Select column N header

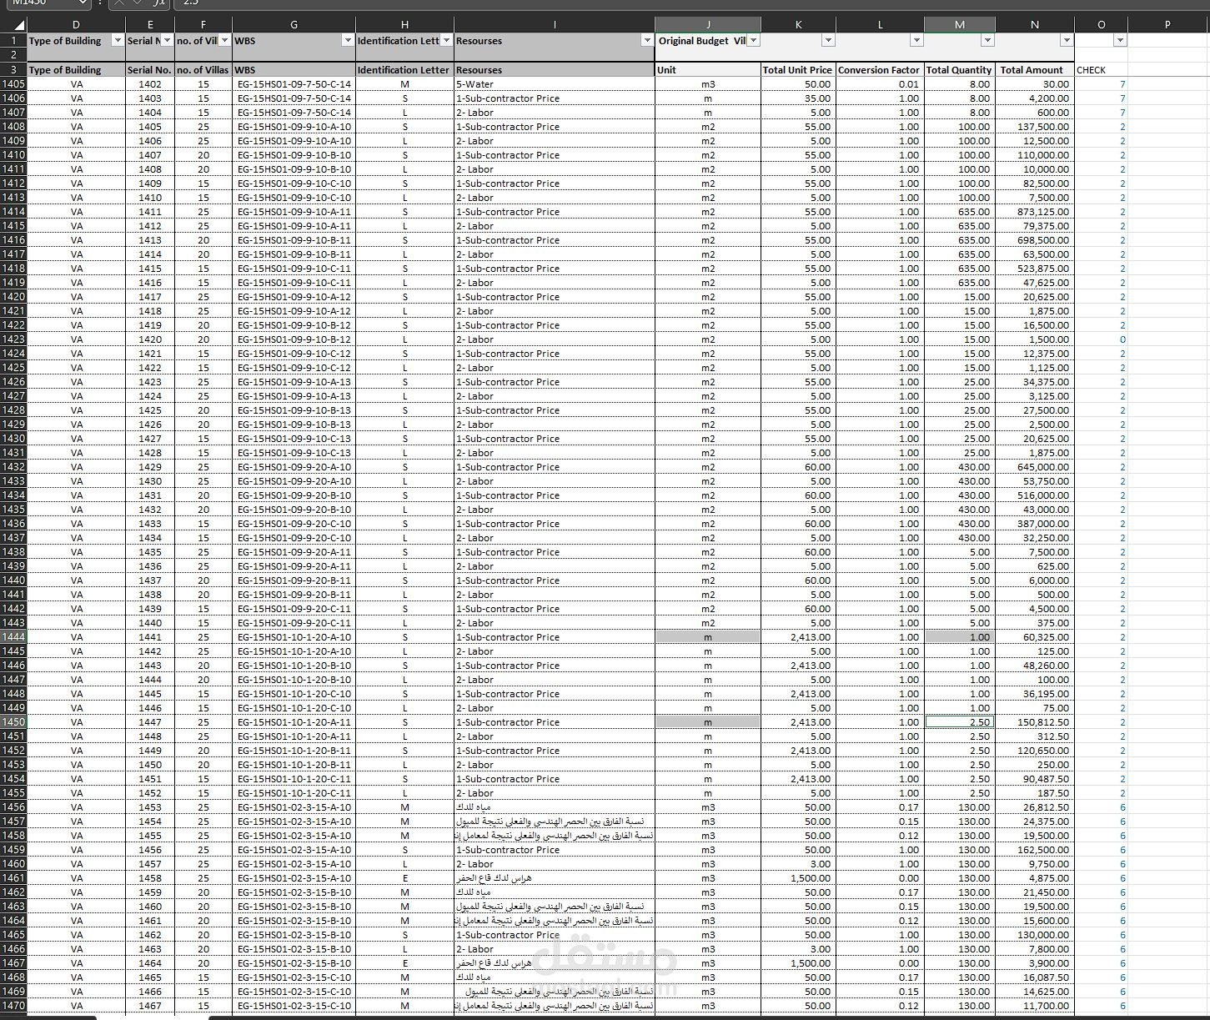point(1034,25)
